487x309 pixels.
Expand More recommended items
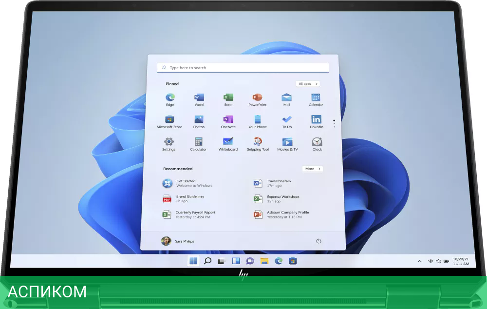click(312, 169)
